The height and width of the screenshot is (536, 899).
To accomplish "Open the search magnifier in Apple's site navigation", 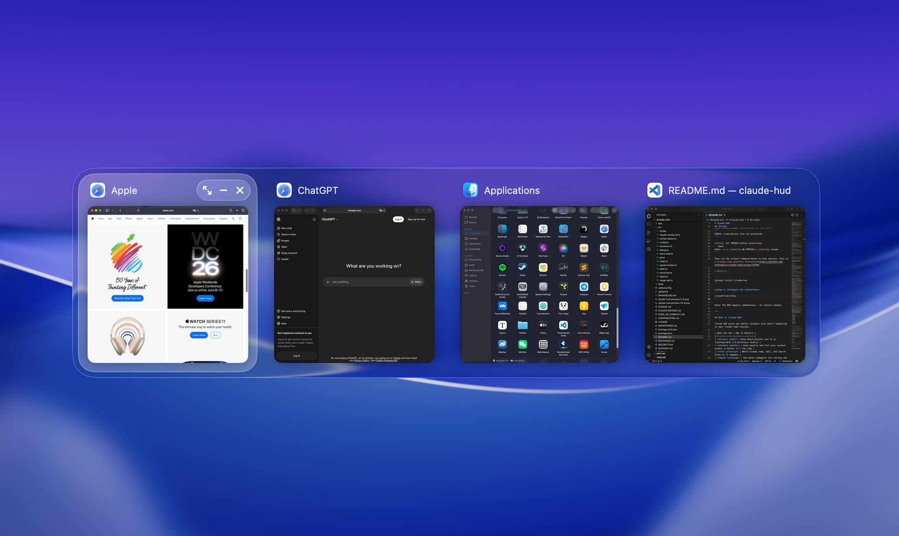I will coord(233,218).
